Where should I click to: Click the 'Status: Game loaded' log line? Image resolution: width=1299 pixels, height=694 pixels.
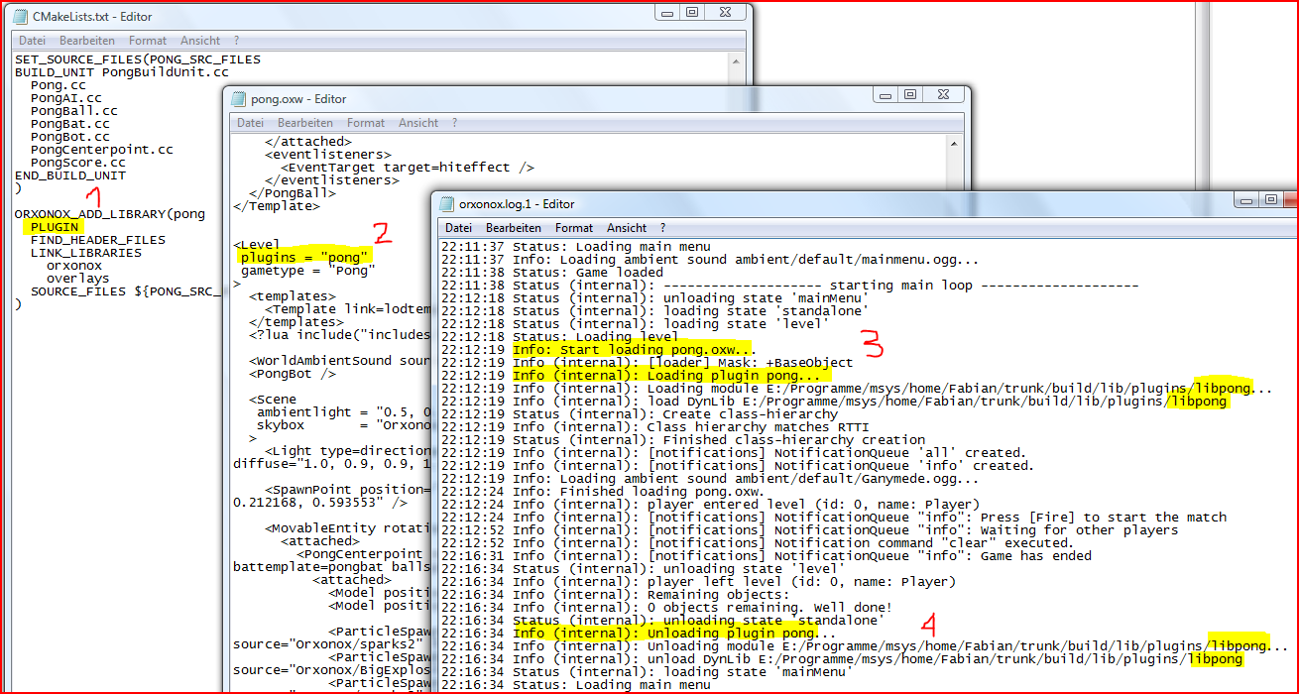coord(552,272)
